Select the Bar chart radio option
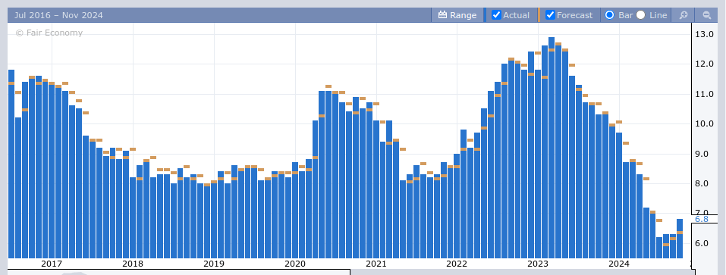The width and height of the screenshot is (726, 275). click(610, 15)
